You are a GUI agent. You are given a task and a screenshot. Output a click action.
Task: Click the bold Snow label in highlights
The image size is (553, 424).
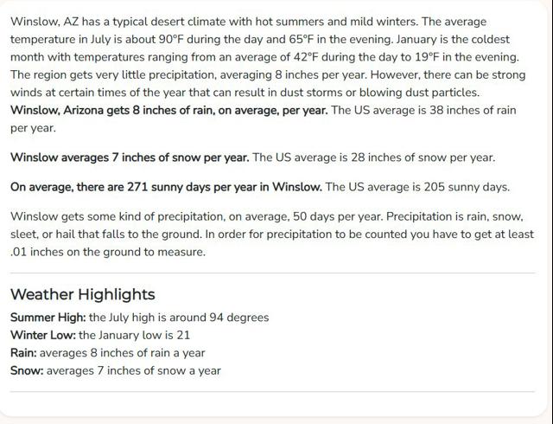tap(27, 370)
